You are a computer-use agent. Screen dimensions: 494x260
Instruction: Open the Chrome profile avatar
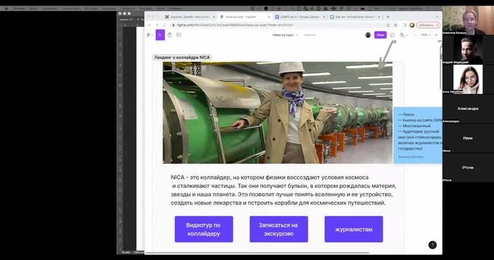tap(412, 25)
